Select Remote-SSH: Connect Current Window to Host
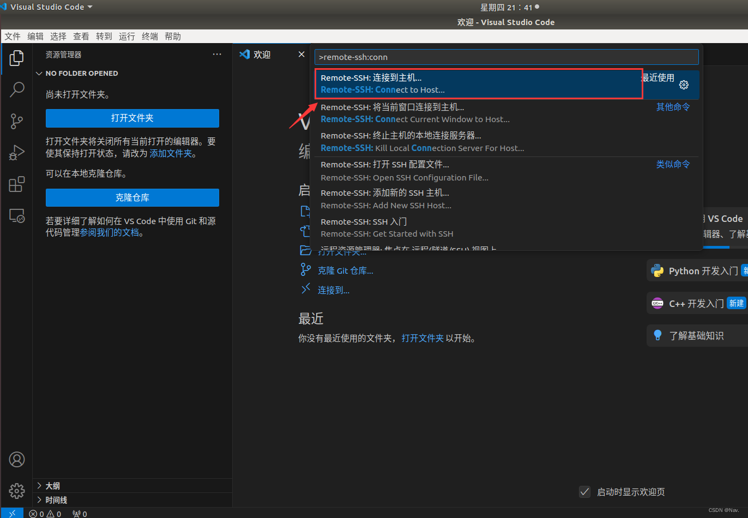The height and width of the screenshot is (518, 748). coord(507,113)
